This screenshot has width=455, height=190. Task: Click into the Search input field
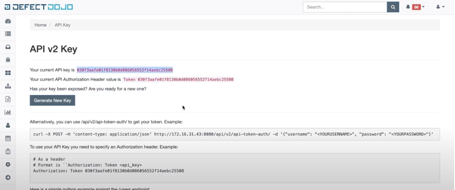[345, 7]
